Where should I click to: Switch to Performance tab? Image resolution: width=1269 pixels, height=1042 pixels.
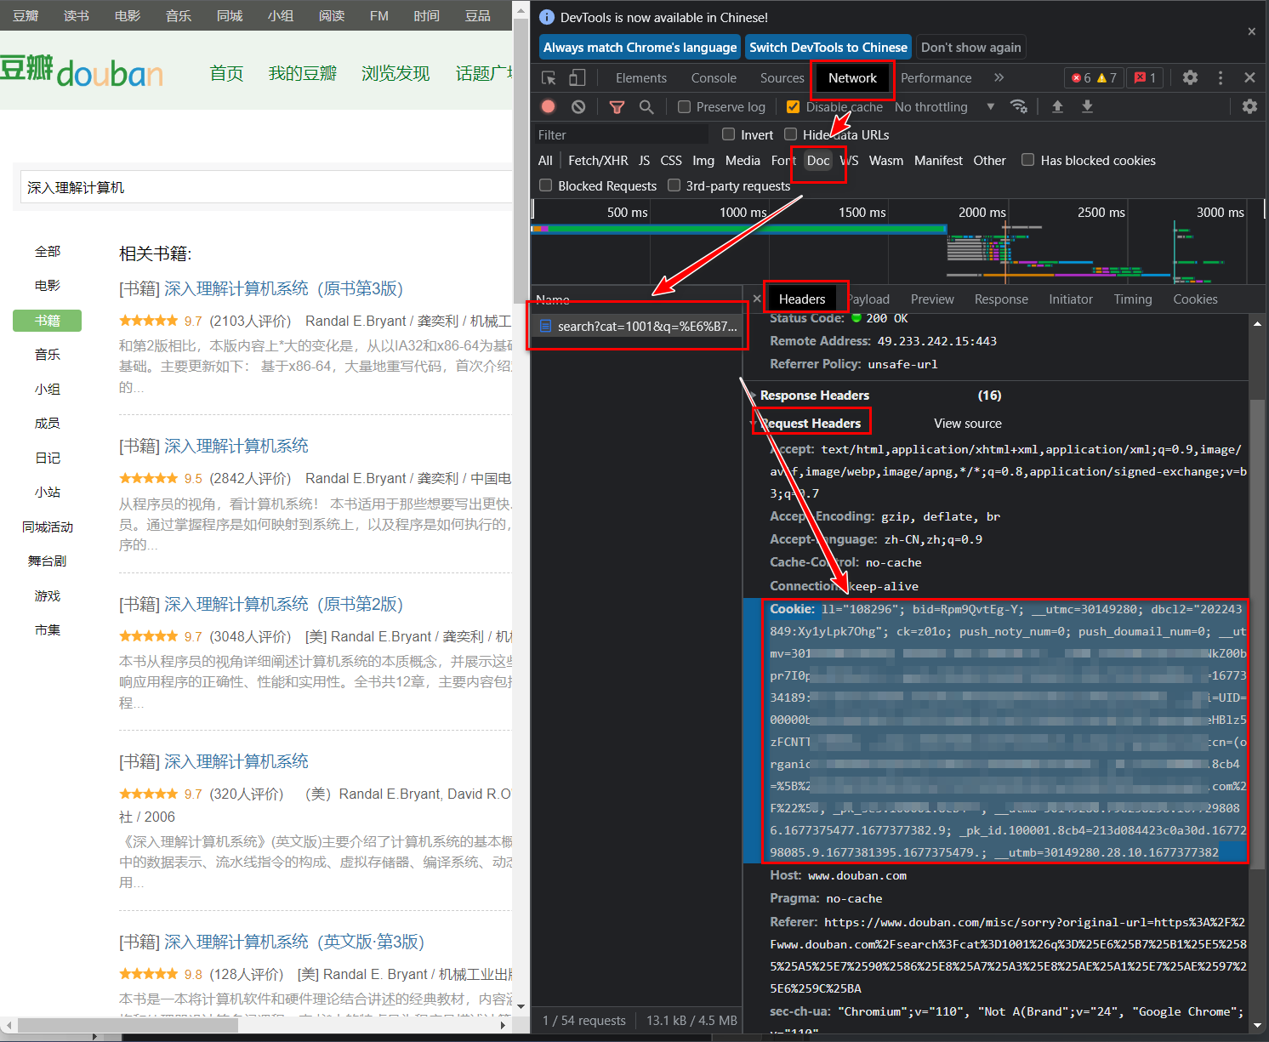point(936,77)
